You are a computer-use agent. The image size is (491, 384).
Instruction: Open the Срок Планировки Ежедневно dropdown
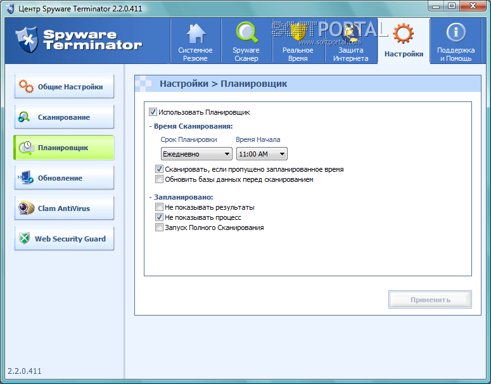point(196,154)
